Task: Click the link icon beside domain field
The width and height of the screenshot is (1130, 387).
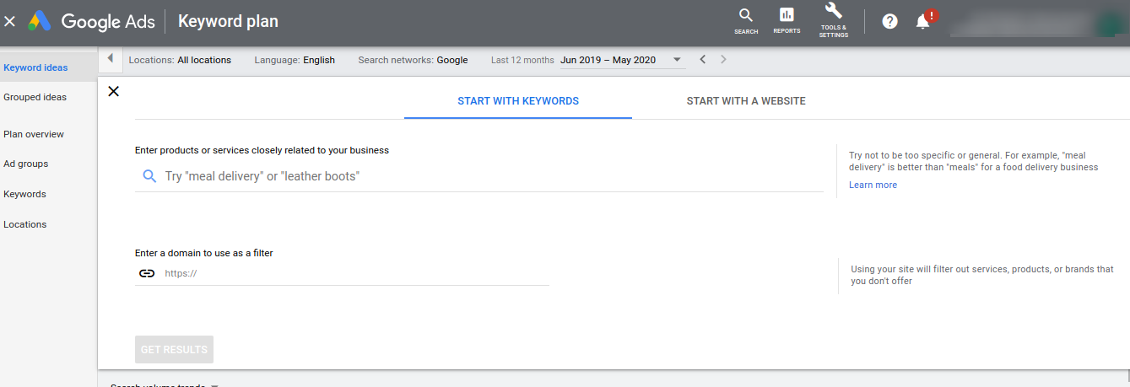Action: (147, 273)
